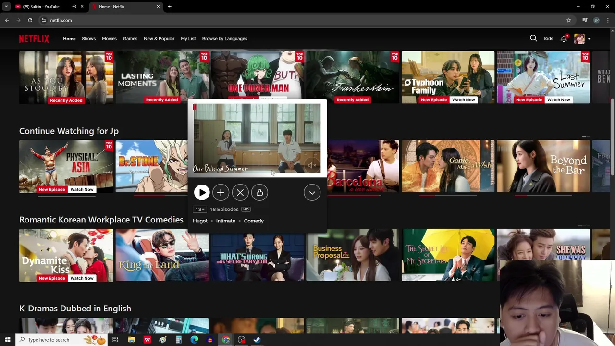615x346 pixels.
Task: Close the Home - Netflix tab
Action: pyautogui.click(x=158, y=7)
